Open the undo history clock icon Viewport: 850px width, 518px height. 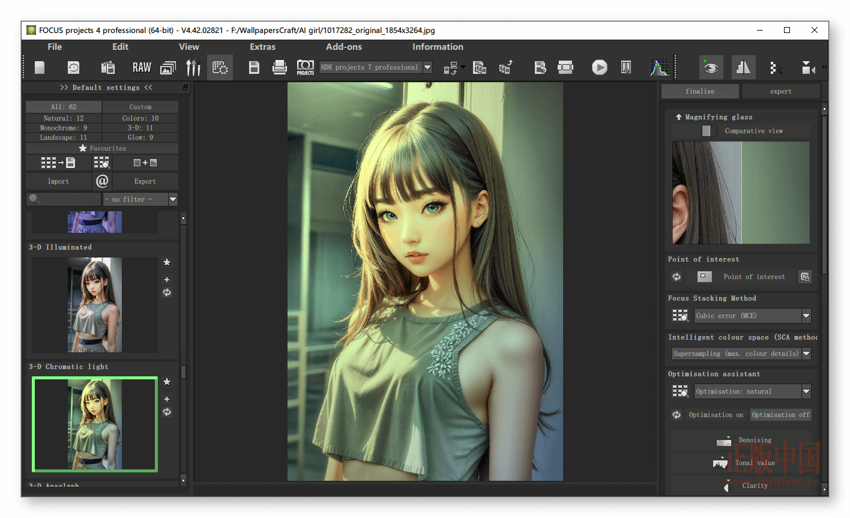tap(73, 67)
